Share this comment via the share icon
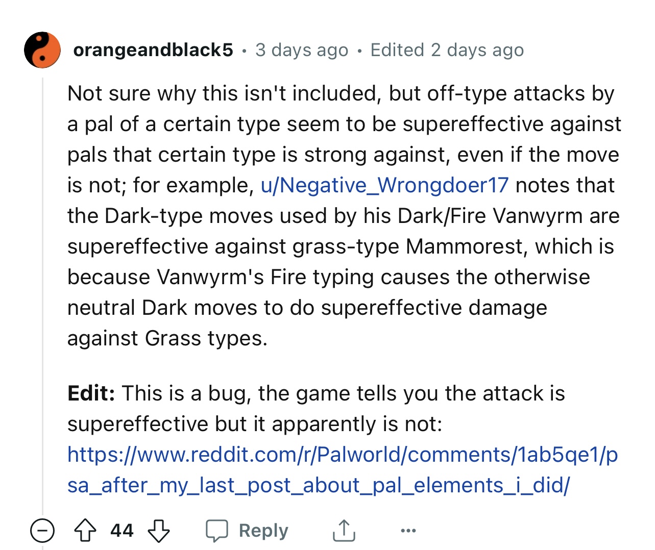 [344, 531]
